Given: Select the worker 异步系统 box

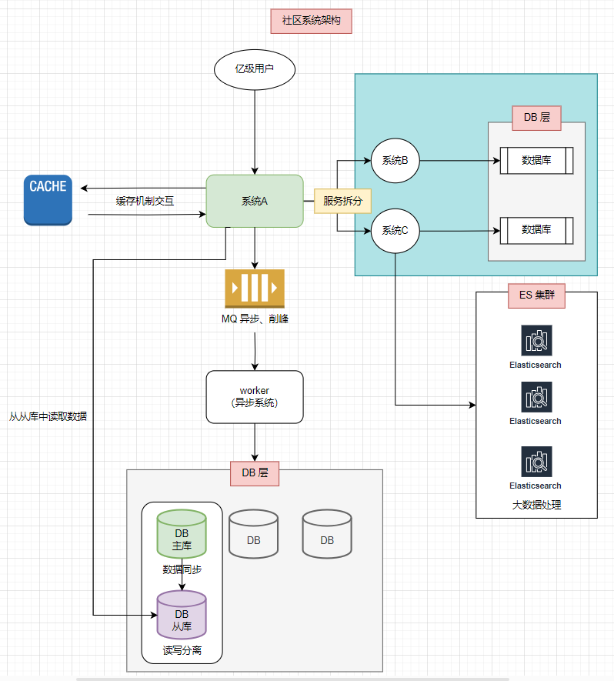Looking at the screenshot, I should click(255, 396).
